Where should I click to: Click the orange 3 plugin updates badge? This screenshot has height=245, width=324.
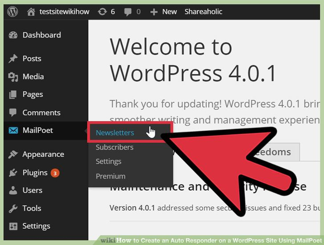(55, 173)
